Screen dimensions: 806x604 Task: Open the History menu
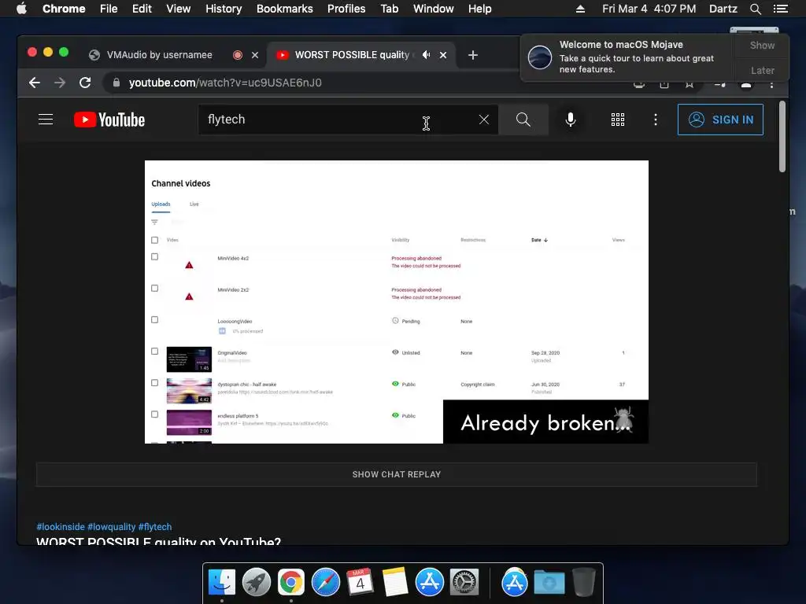pos(224,9)
